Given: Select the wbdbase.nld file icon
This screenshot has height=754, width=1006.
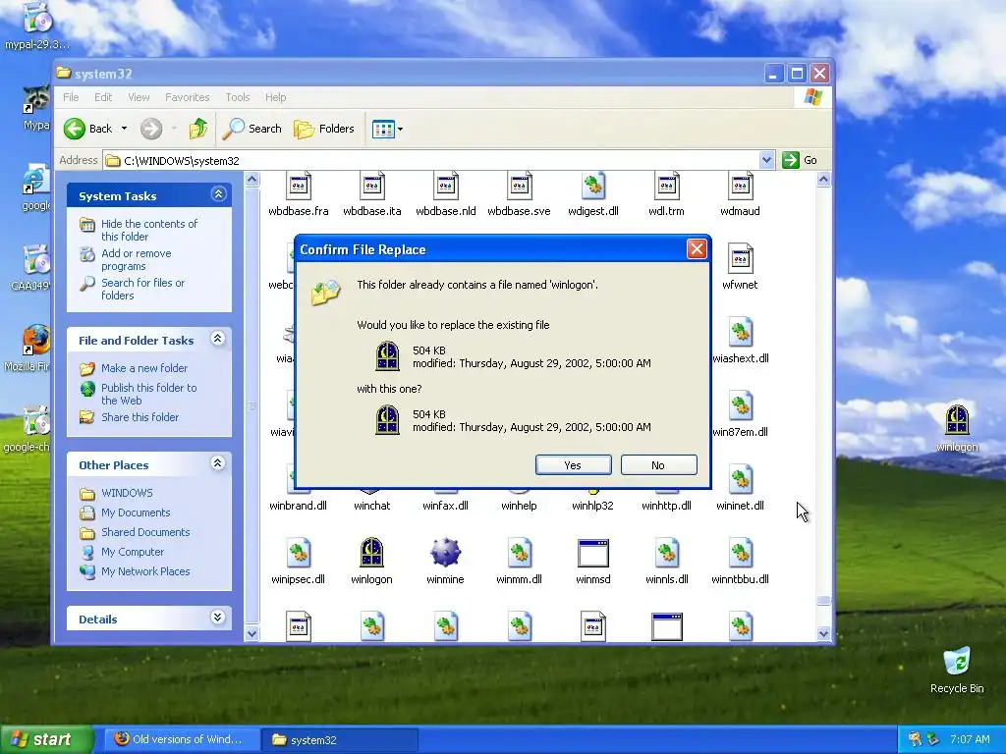Looking at the screenshot, I should click(x=446, y=187).
